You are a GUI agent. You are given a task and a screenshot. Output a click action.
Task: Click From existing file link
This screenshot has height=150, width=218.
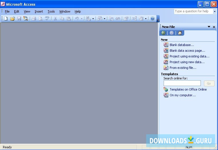[183, 68]
